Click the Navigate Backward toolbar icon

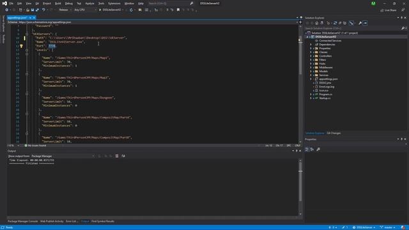tap(6, 10)
